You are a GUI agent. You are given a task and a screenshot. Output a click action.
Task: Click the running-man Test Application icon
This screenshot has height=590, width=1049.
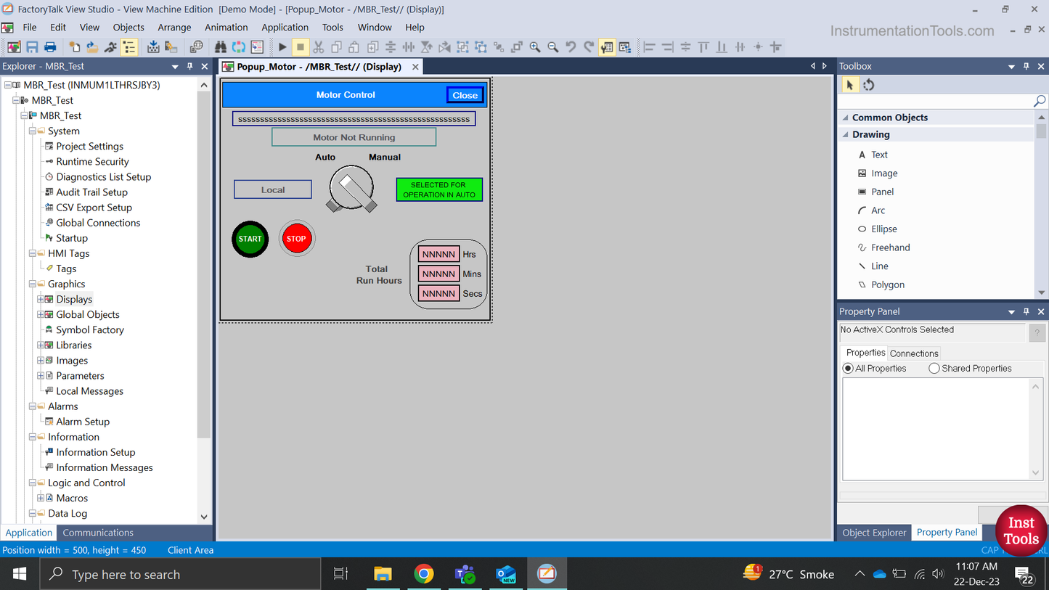point(111,47)
